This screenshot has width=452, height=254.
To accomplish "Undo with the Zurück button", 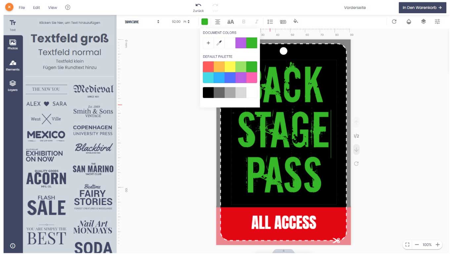I will [x=198, y=7].
